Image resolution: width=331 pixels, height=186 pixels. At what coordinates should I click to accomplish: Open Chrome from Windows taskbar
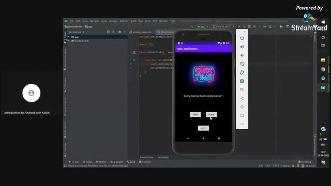pyautogui.click(x=323, y=69)
